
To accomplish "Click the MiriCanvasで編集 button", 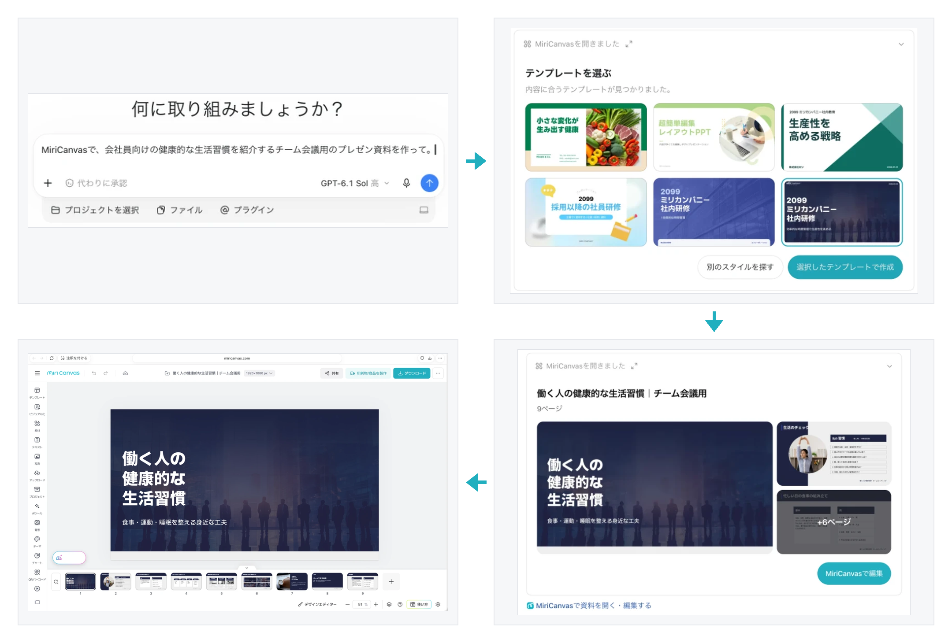I will click(x=854, y=573).
